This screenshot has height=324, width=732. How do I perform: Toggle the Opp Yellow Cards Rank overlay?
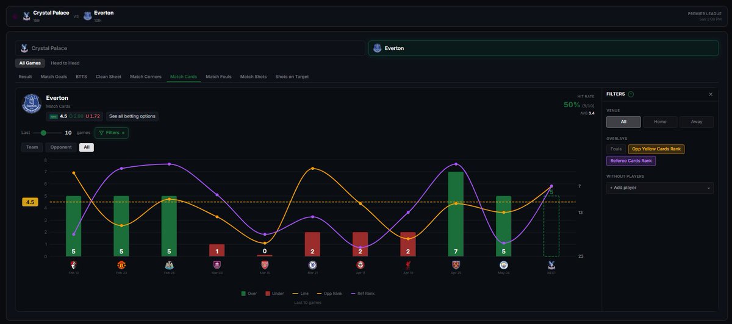pos(656,149)
